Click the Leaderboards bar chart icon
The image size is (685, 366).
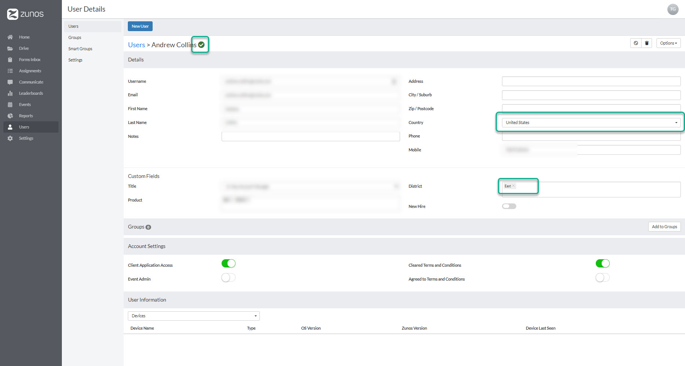(x=10, y=93)
